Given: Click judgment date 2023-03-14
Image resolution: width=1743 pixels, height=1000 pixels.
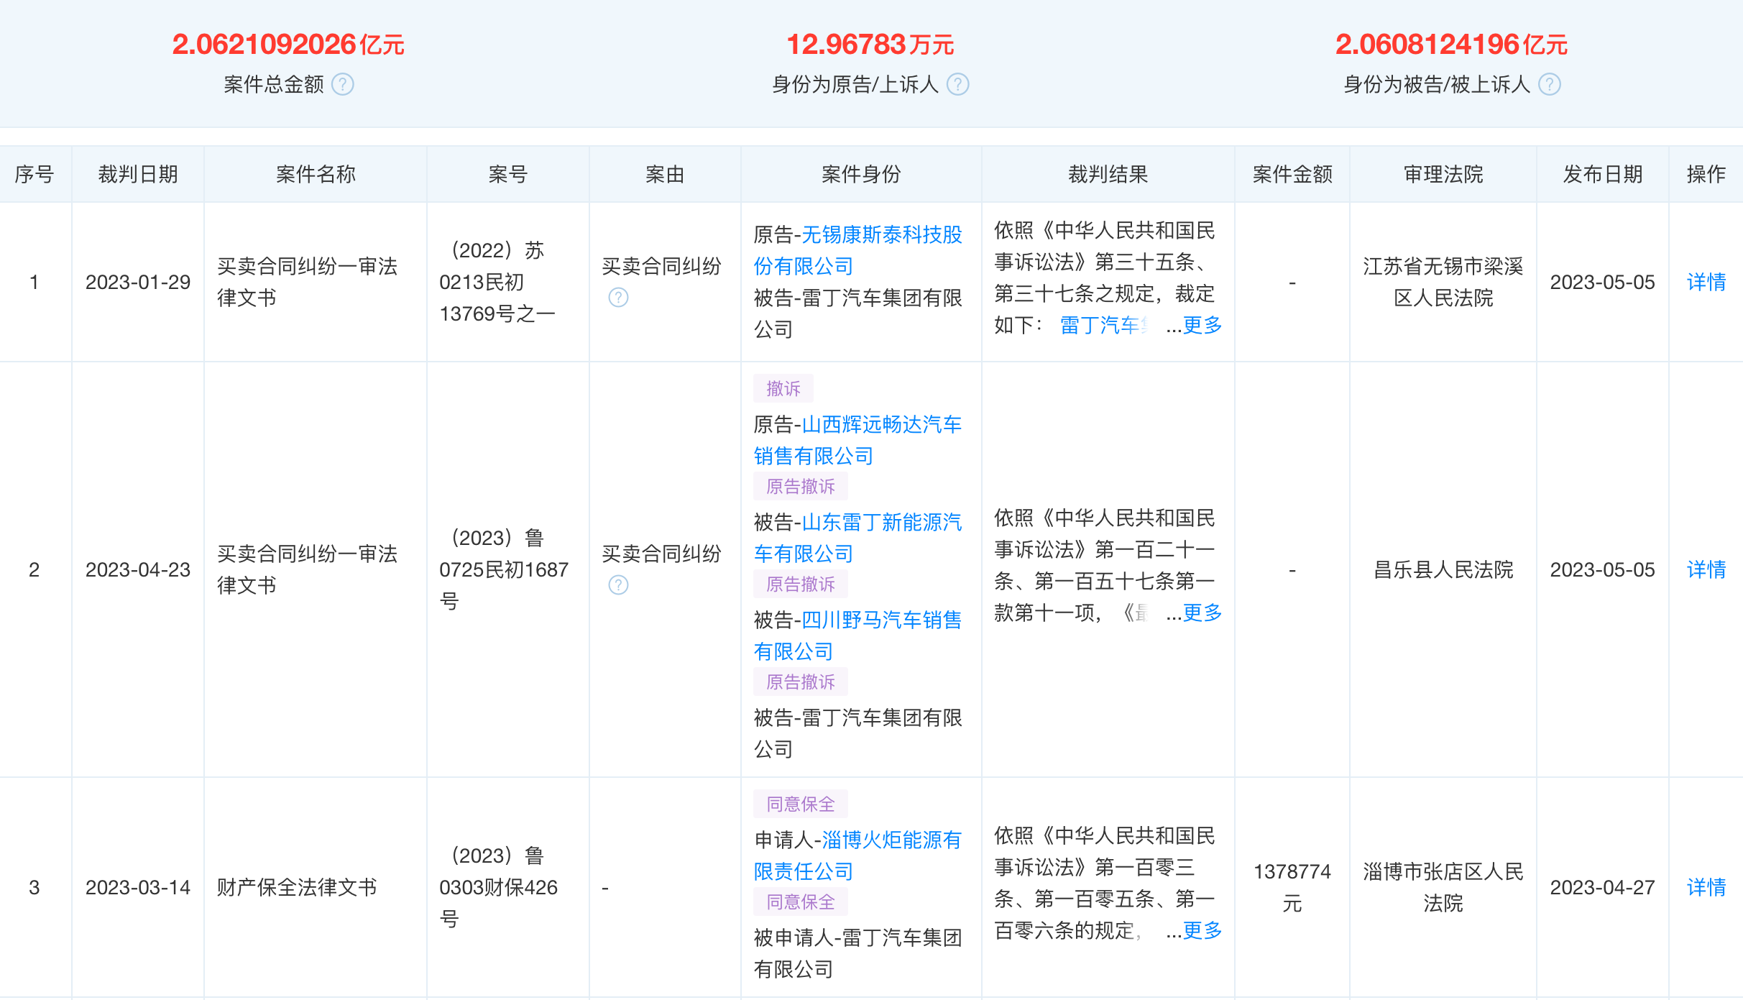Looking at the screenshot, I should pos(138,887).
